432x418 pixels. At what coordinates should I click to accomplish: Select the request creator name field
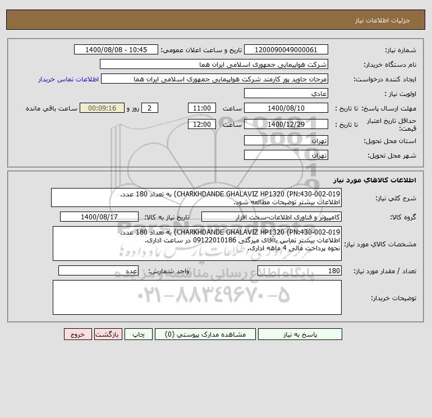tap(215, 79)
